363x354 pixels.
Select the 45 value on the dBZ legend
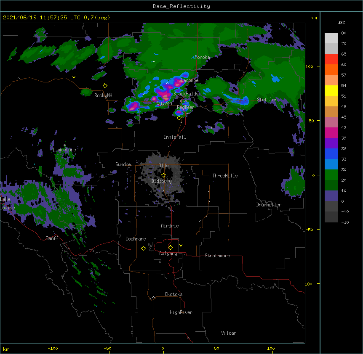(x=344, y=117)
